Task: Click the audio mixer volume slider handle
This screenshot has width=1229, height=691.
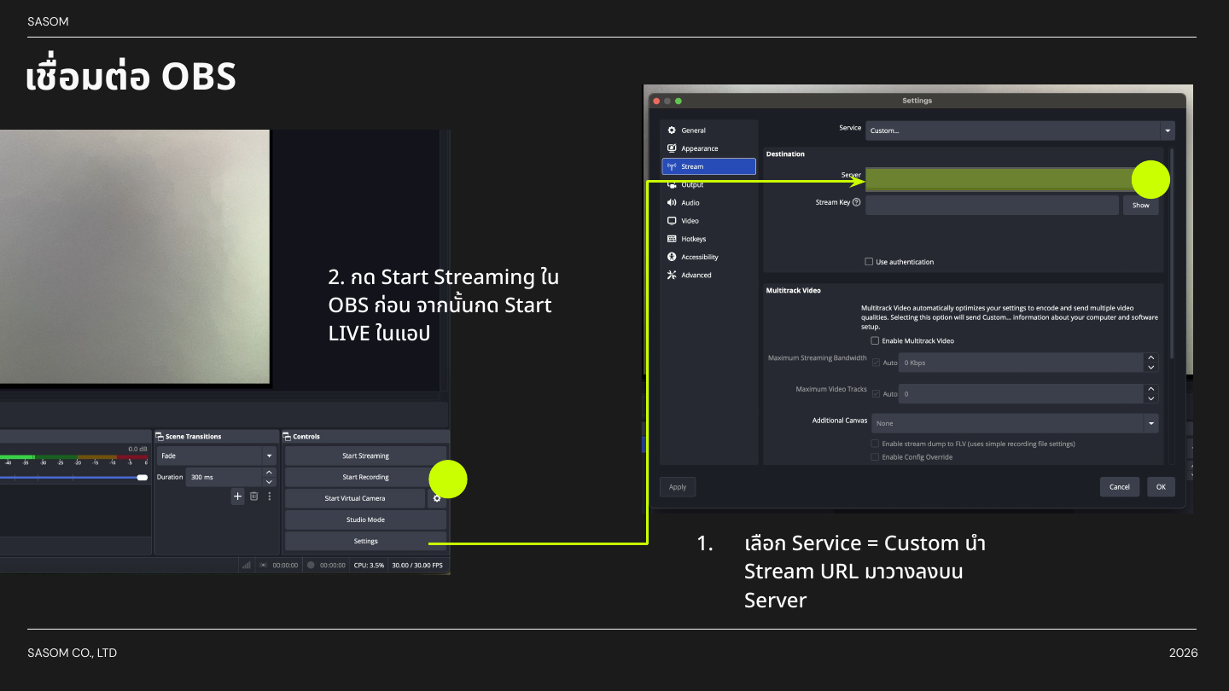Action: tap(143, 477)
